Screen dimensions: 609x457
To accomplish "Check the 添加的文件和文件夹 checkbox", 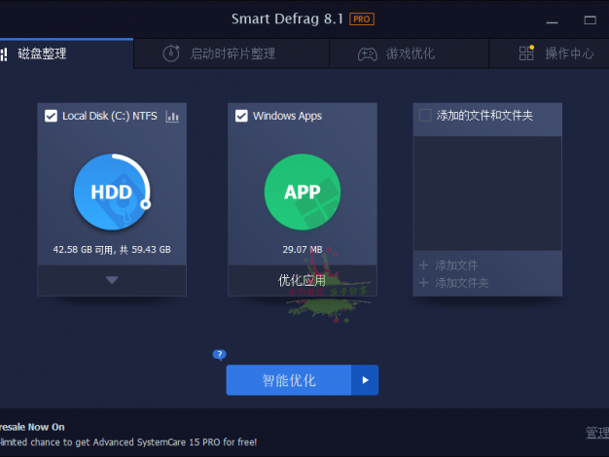I will point(425,116).
